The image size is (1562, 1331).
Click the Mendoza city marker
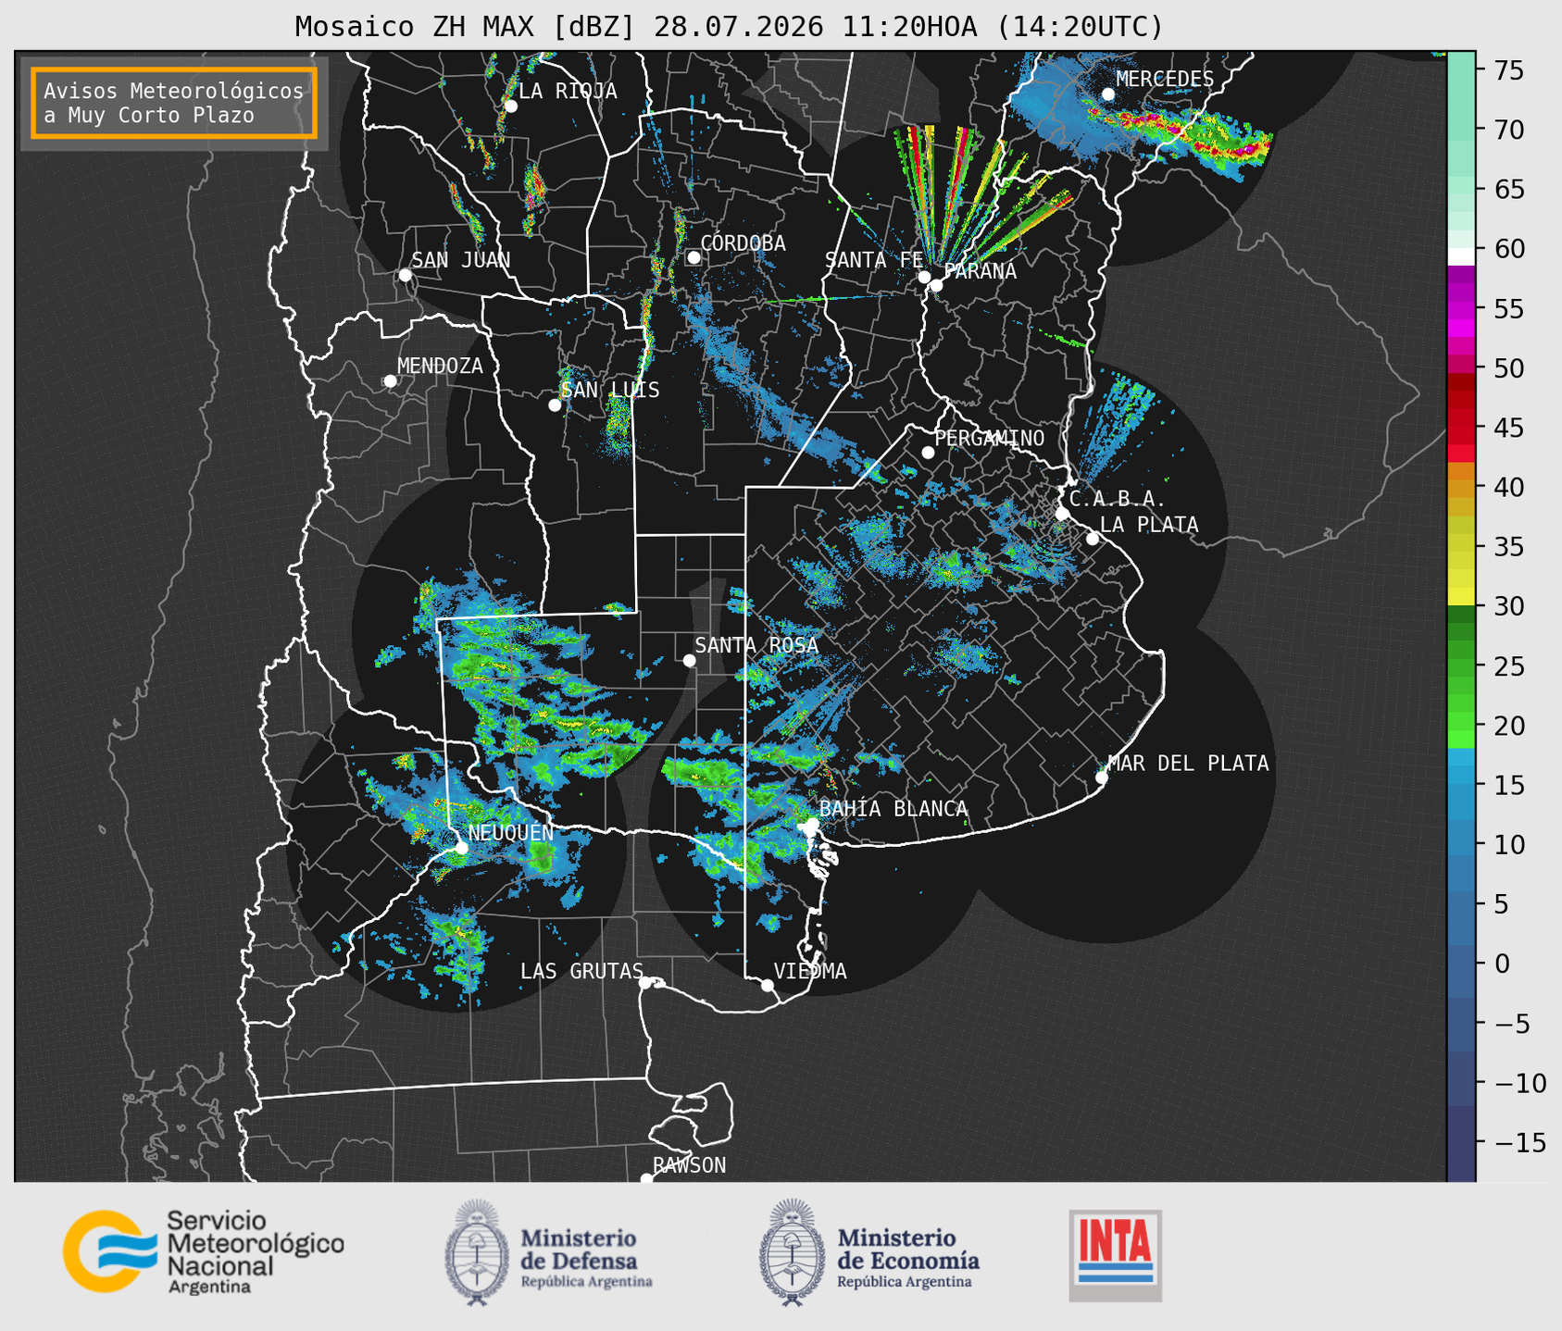[x=391, y=381]
